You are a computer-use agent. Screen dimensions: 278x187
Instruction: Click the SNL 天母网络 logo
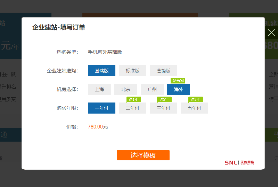tap(239, 162)
